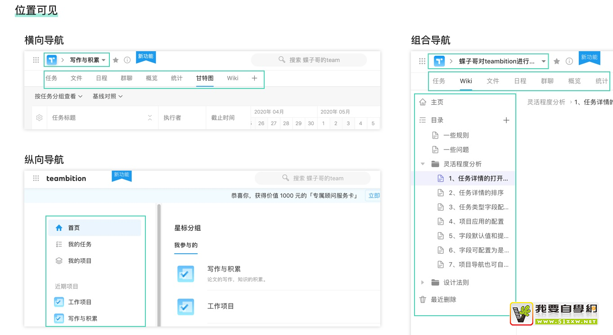Expand the 设计法则 folder
613x335 pixels.
pyautogui.click(x=423, y=282)
